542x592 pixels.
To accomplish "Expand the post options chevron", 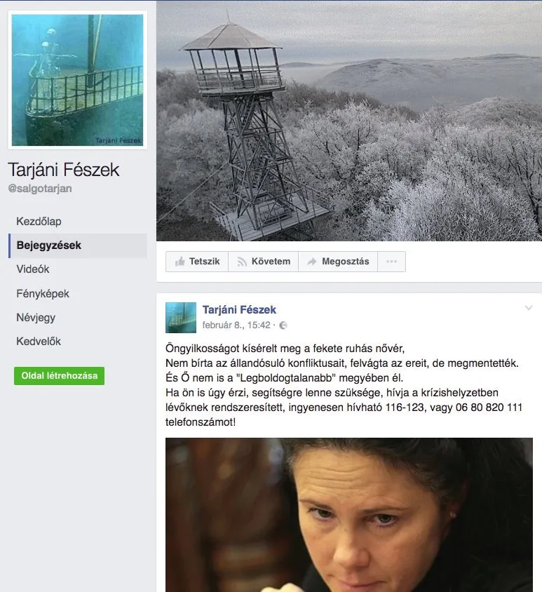I will coord(529,308).
